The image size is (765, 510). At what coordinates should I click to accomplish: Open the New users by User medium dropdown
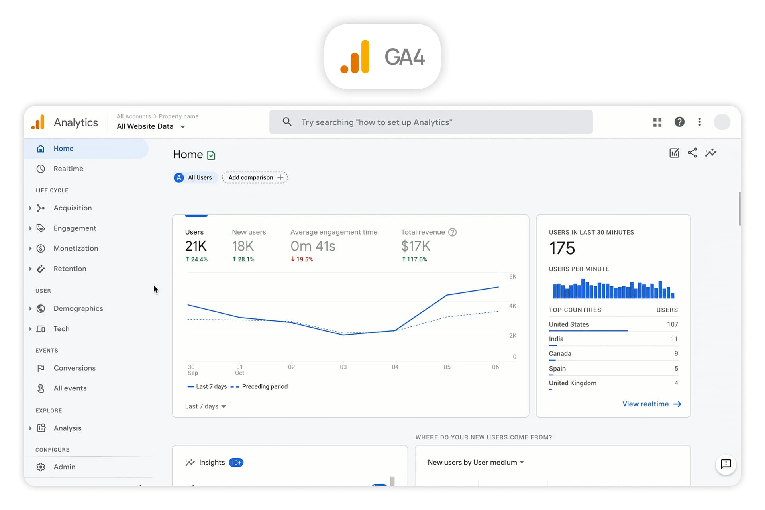pyautogui.click(x=475, y=462)
